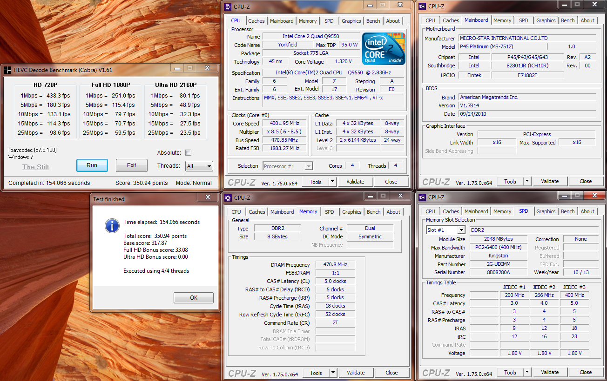607x381 pixels.
Task: Open About tab in CPU-Z window showing Mainboard tab
Action: point(587,20)
